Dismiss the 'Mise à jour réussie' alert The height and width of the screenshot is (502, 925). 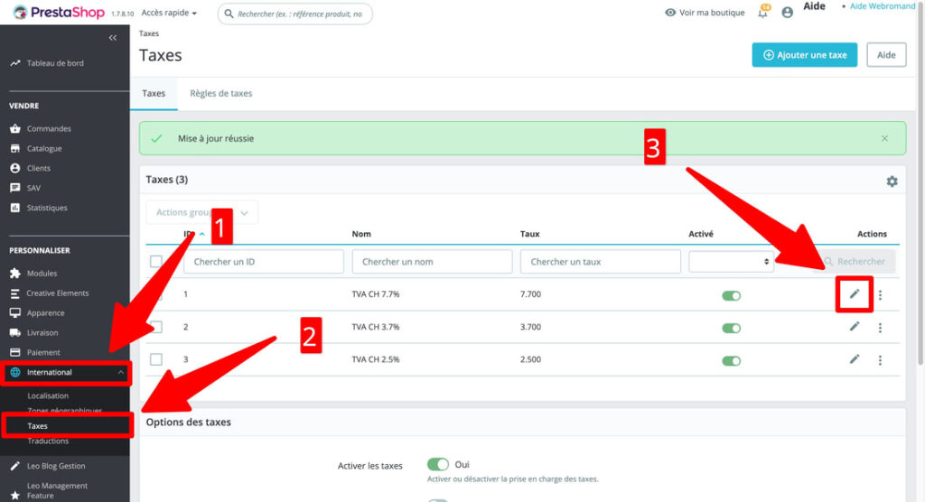click(884, 139)
